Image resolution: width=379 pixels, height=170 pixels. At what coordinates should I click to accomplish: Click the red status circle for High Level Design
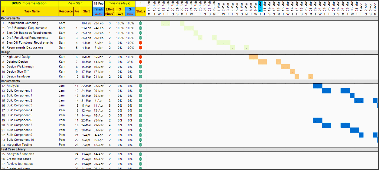pos(140,57)
